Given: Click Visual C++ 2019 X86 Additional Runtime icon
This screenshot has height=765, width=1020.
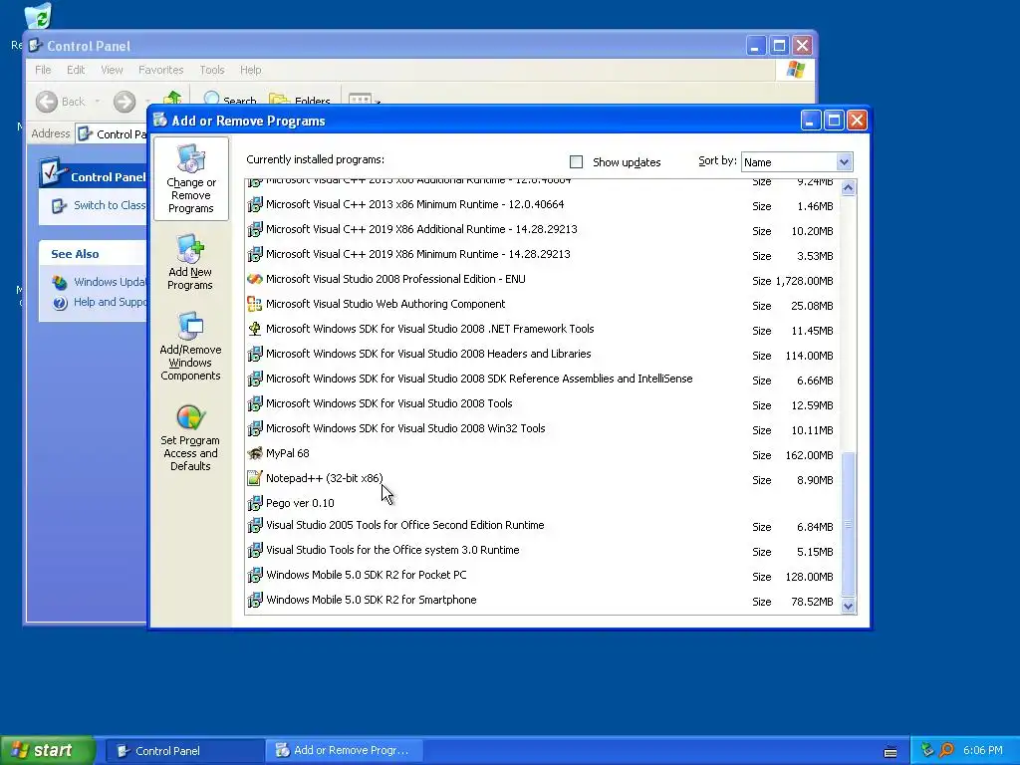Looking at the screenshot, I should [x=255, y=230].
